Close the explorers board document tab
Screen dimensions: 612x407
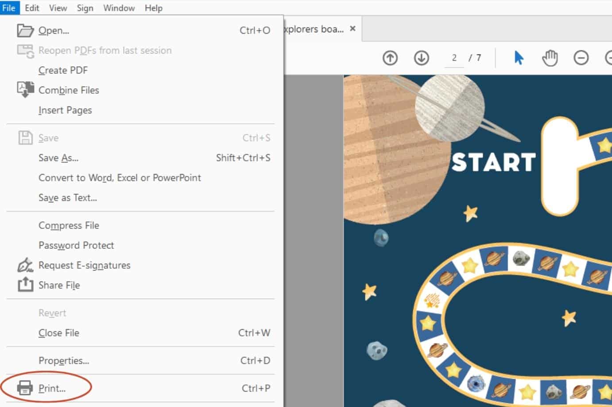point(352,28)
